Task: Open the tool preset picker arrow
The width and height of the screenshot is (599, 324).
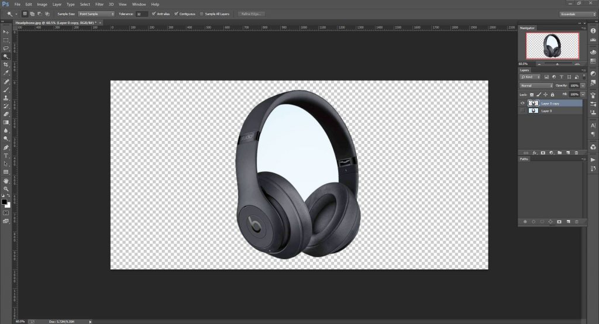Action: (x=16, y=14)
